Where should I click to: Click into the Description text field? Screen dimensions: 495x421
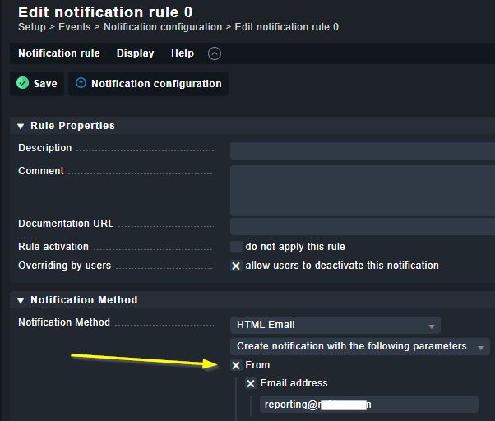coord(362,150)
